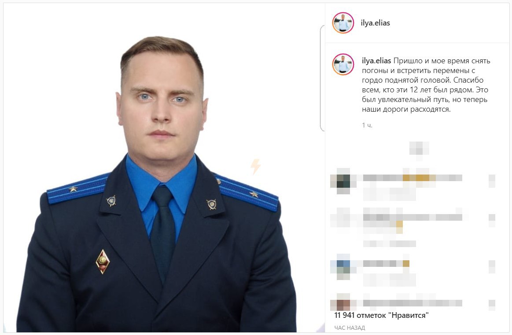The image size is (512, 335).
Task: Open the '11 941 отметок Нравится' likes list
Action: pos(381,315)
